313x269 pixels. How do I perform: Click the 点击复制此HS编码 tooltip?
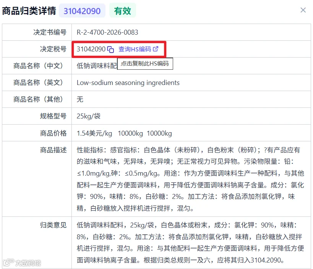pyautogui.click(x=145, y=64)
